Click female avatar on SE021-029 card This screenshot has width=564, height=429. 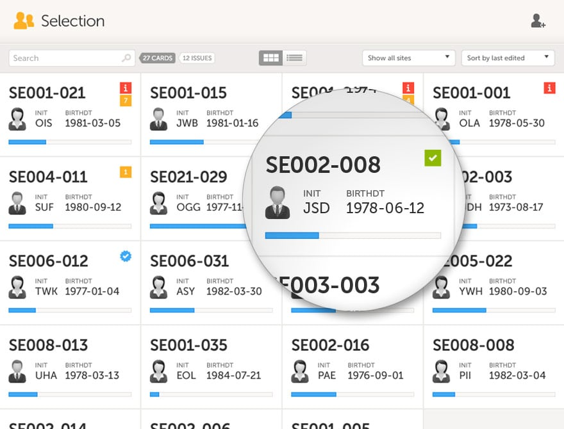(x=159, y=203)
